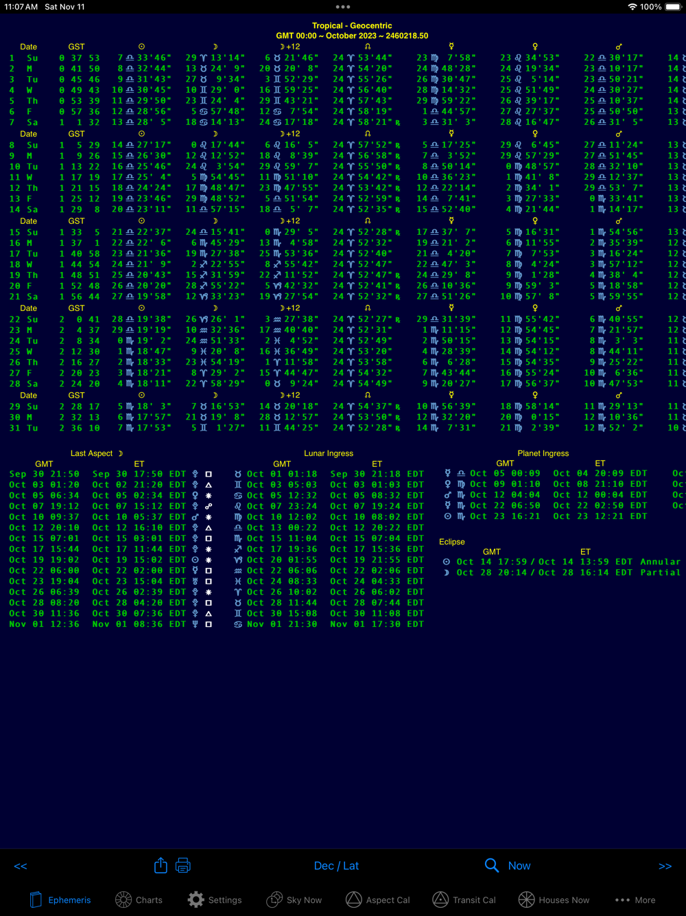This screenshot has width=686, height=916.
Task: Go to next month with >> arrows
Action: (x=665, y=866)
